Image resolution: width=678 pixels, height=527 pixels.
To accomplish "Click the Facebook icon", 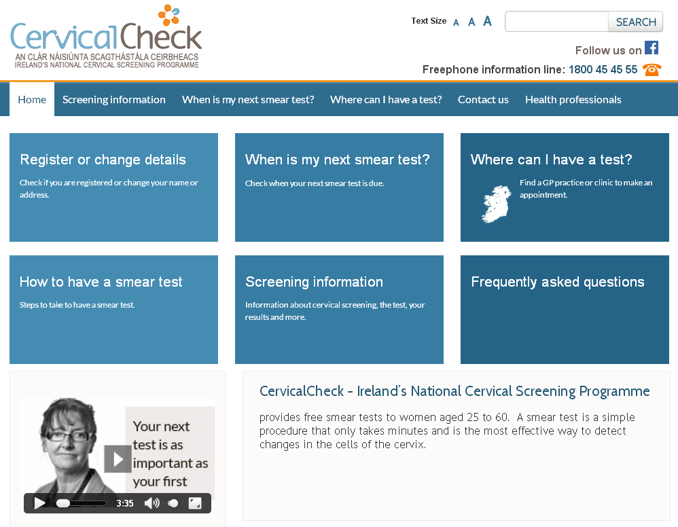I will click(x=652, y=48).
